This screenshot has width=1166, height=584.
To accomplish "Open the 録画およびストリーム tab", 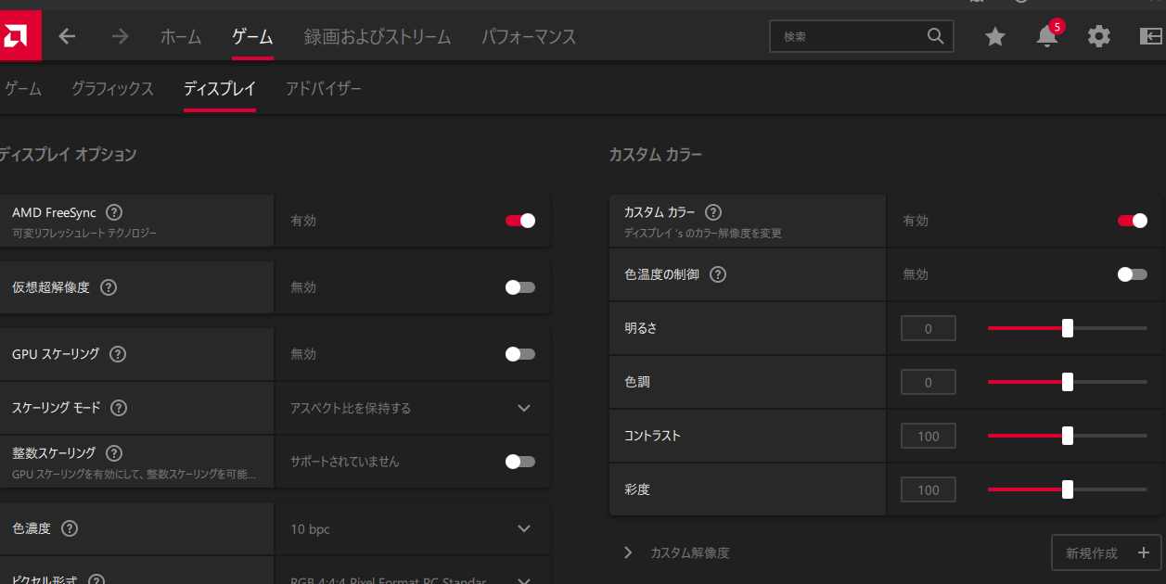I will click(378, 37).
